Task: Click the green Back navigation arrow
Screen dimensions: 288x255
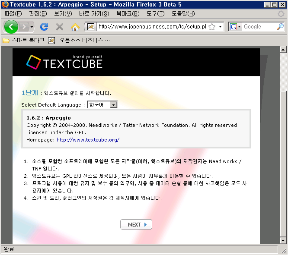Action: pos(11,27)
